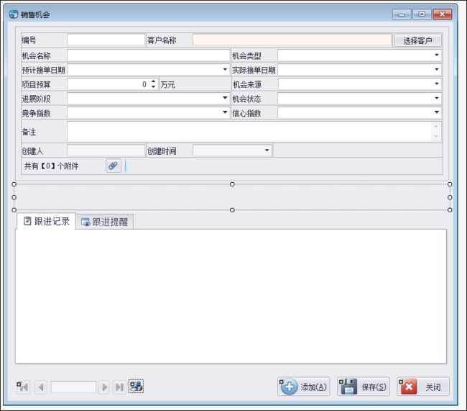Click the 添加(A) button
Image resolution: width=467 pixels, height=411 pixels.
point(304,387)
